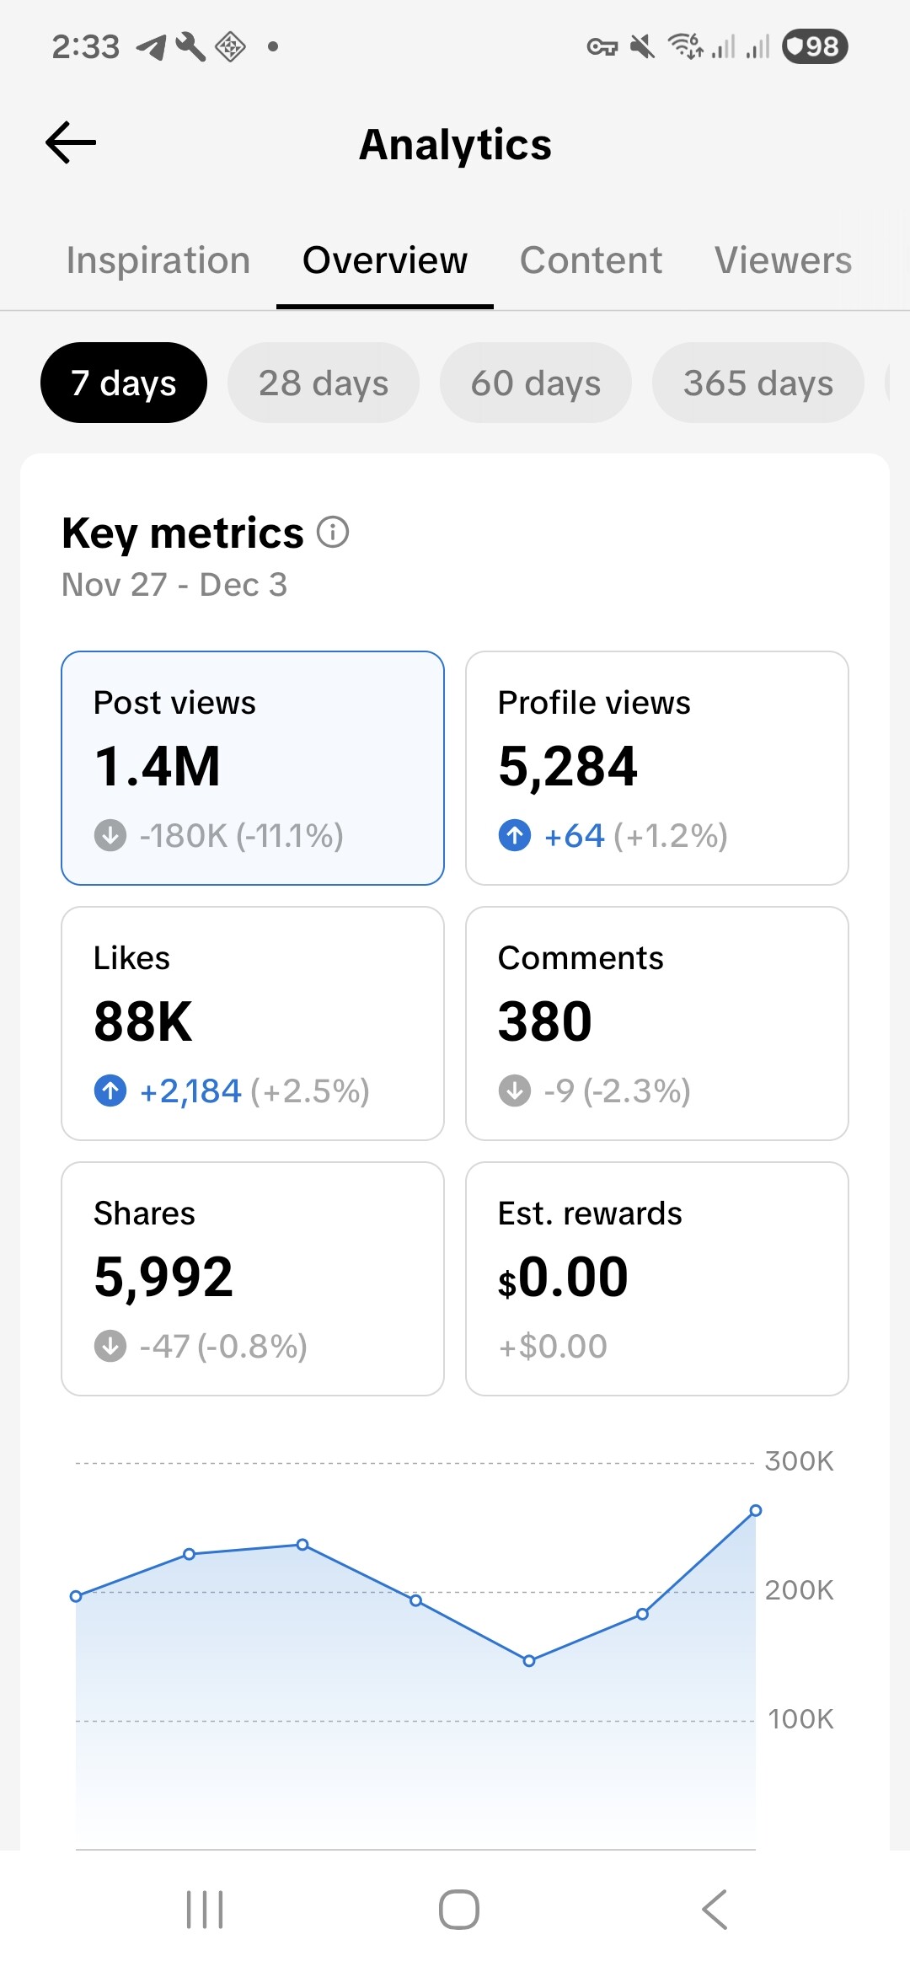Open the Profile views metric card
Viewport: 910px width, 1972px height.
tap(657, 768)
